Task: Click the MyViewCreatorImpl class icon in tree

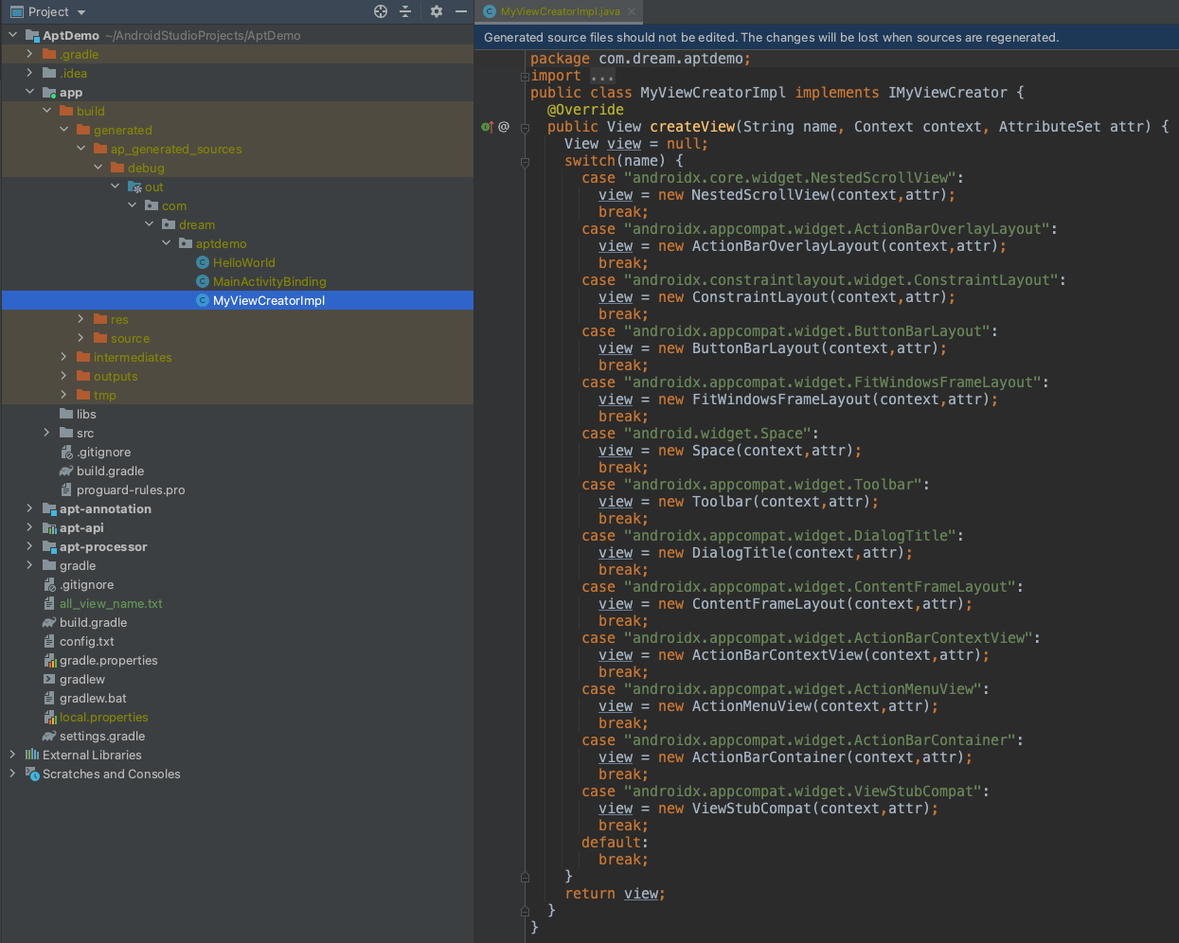Action: (203, 300)
